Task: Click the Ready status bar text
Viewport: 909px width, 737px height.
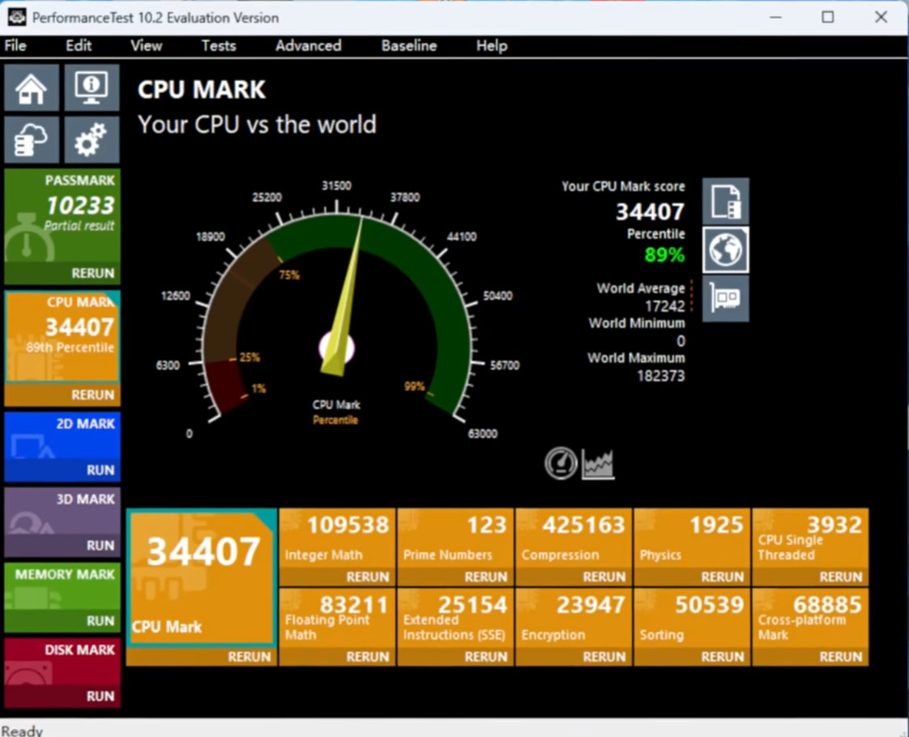Action: (x=22, y=730)
